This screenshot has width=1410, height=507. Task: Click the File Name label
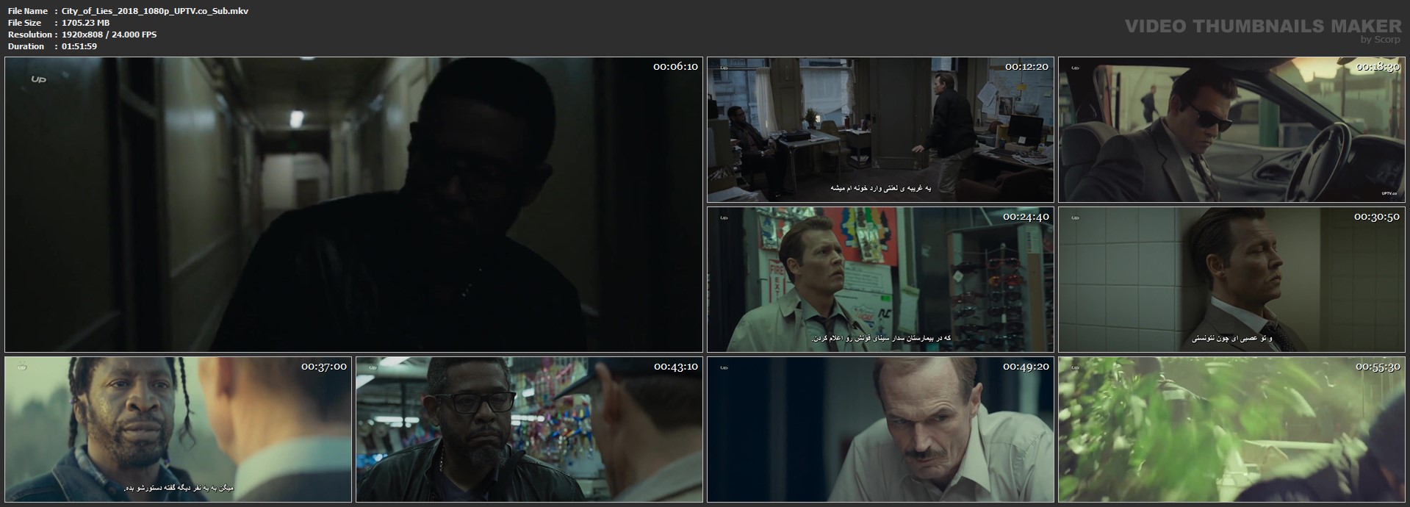click(x=27, y=11)
